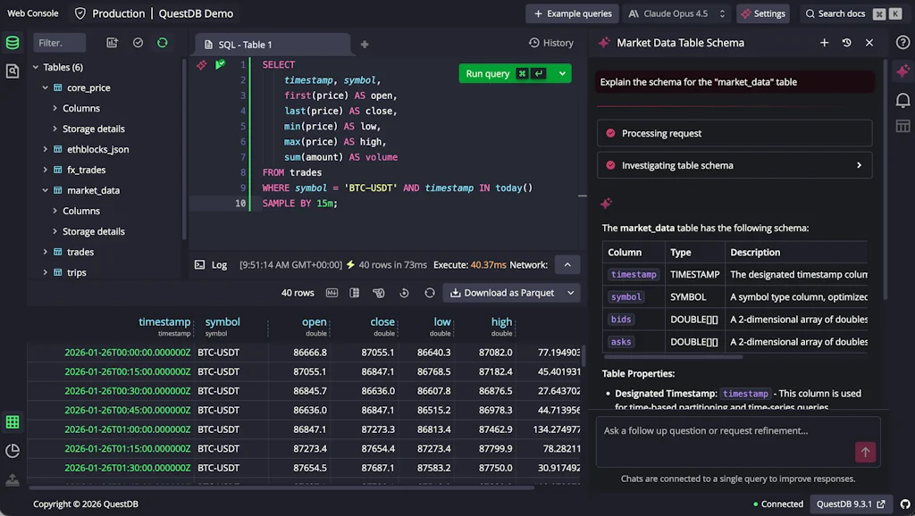915x516 pixels.
Task: Refresh the tables list in the sidebar
Action: tap(161, 42)
